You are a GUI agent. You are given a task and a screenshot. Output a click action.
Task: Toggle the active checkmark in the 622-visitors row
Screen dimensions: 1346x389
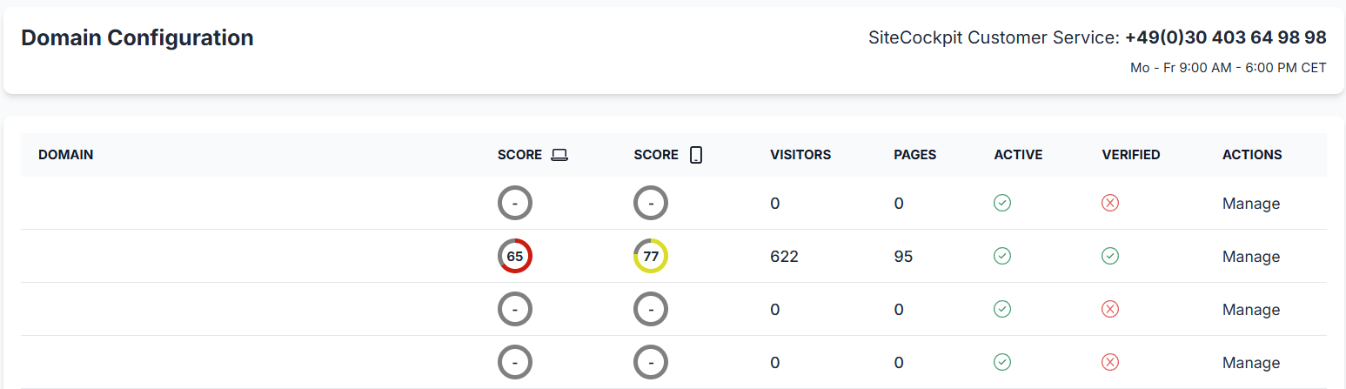tap(1002, 256)
